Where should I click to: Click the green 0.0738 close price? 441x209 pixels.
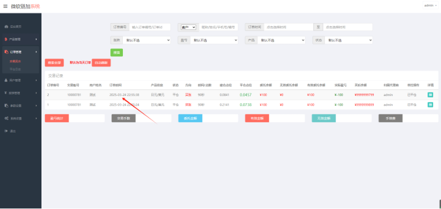point(246,104)
